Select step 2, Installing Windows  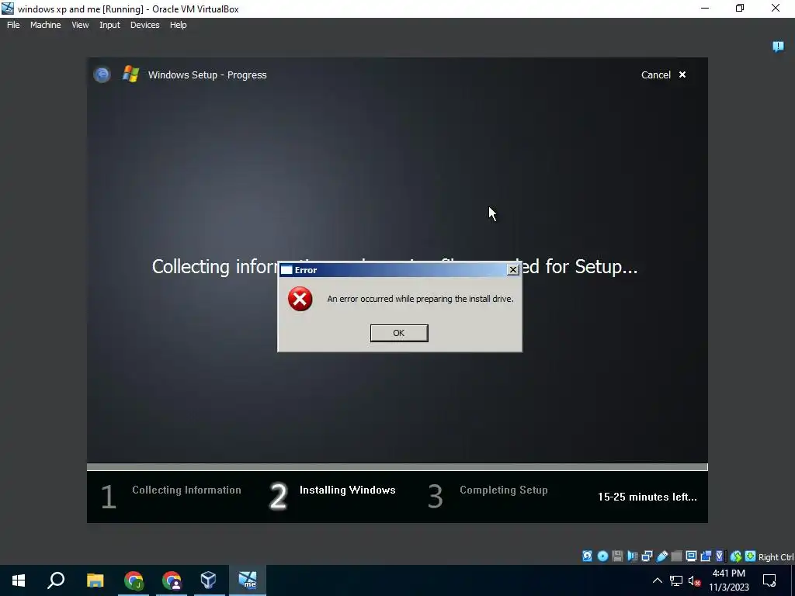pyautogui.click(x=332, y=495)
